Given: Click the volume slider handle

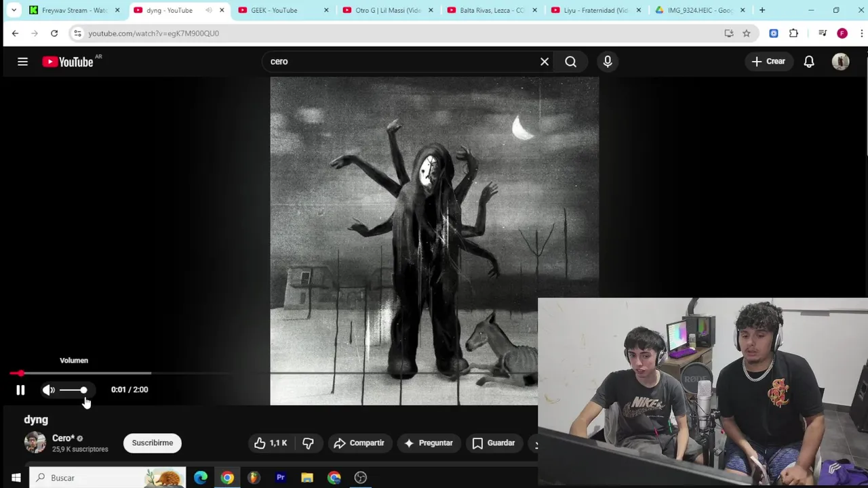Looking at the screenshot, I should click(x=83, y=390).
